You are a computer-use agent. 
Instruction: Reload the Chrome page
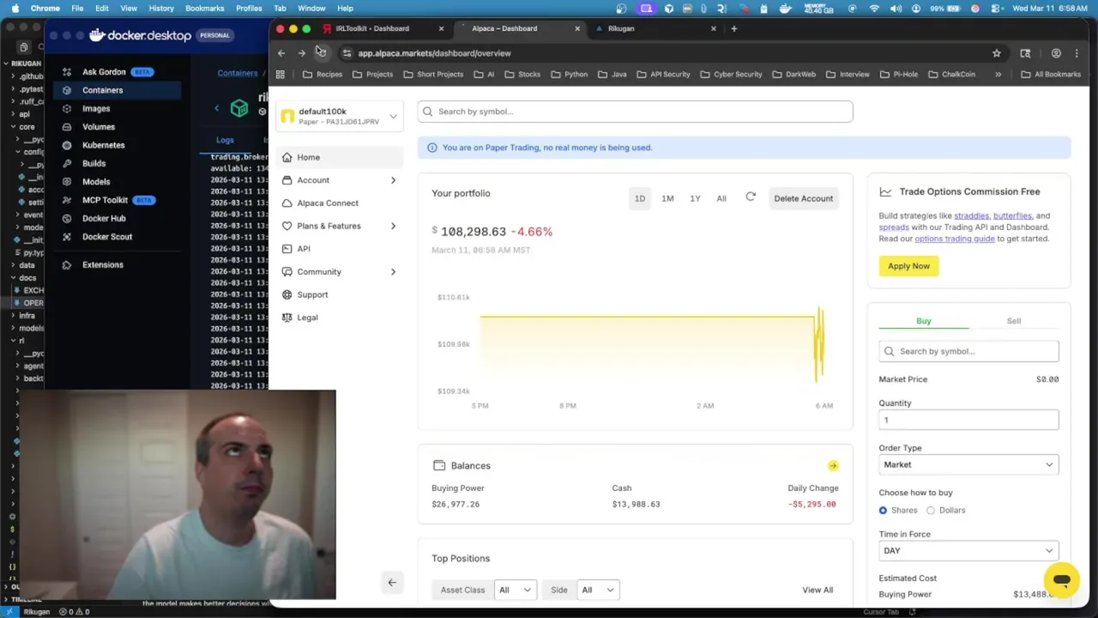(x=321, y=53)
